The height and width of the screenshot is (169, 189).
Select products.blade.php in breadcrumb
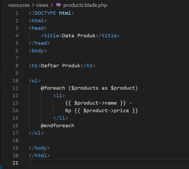click(x=85, y=5)
